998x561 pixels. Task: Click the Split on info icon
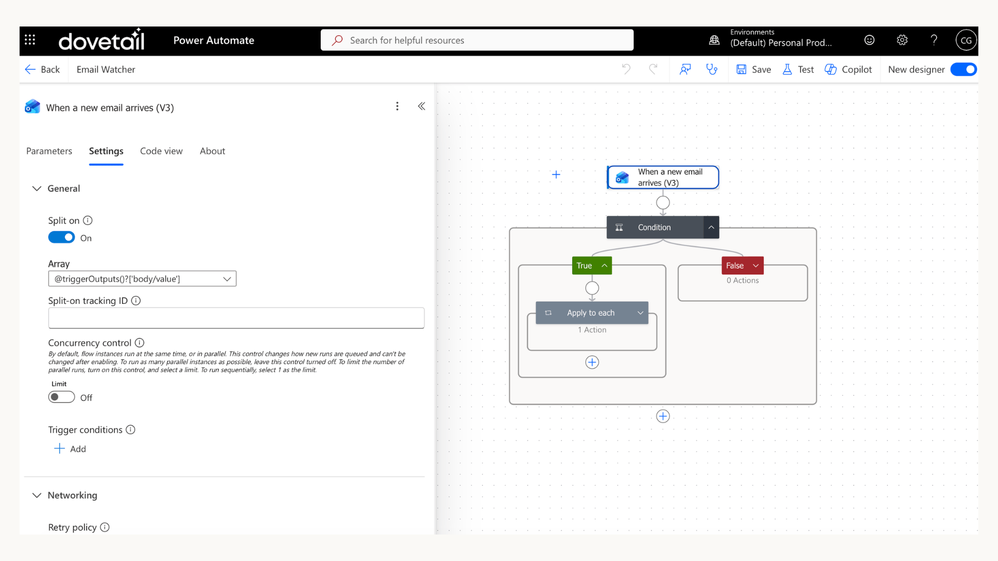pos(88,220)
